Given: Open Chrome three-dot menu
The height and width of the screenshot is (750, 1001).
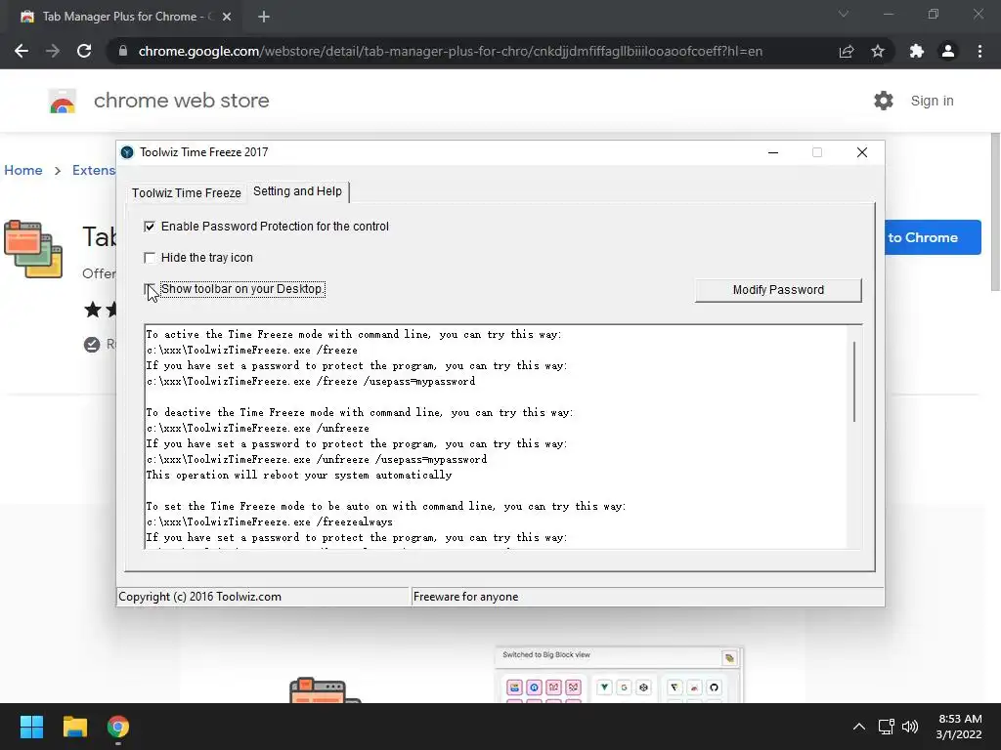Looking at the screenshot, I should [979, 51].
